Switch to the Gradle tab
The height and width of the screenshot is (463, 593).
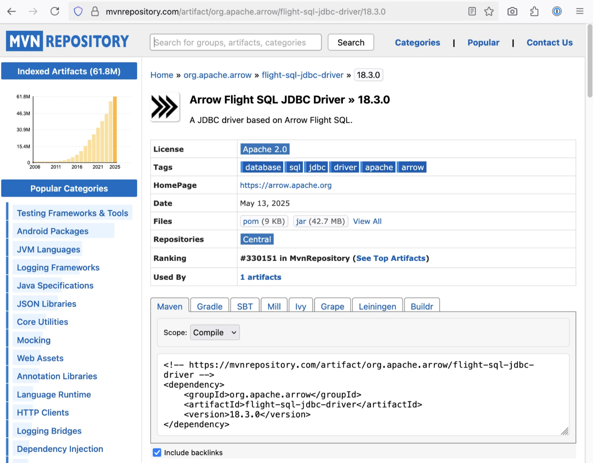(209, 306)
